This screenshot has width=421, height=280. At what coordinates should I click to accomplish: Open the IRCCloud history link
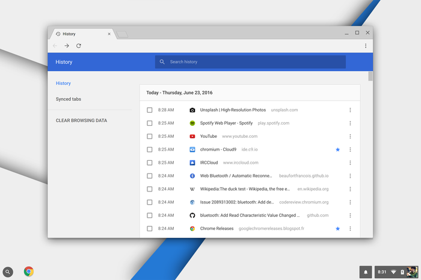click(x=209, y=163)
